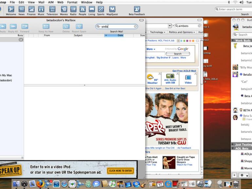Open the buddy list gear dropdown
Screen dimensions: 252x189
pos(243,175)
